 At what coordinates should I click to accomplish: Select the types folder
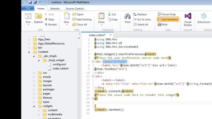(x=46, y=102)
